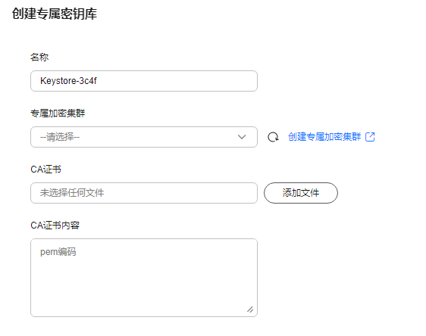Click the external-link icon beside 创建专属加密集群

[370, 137]
